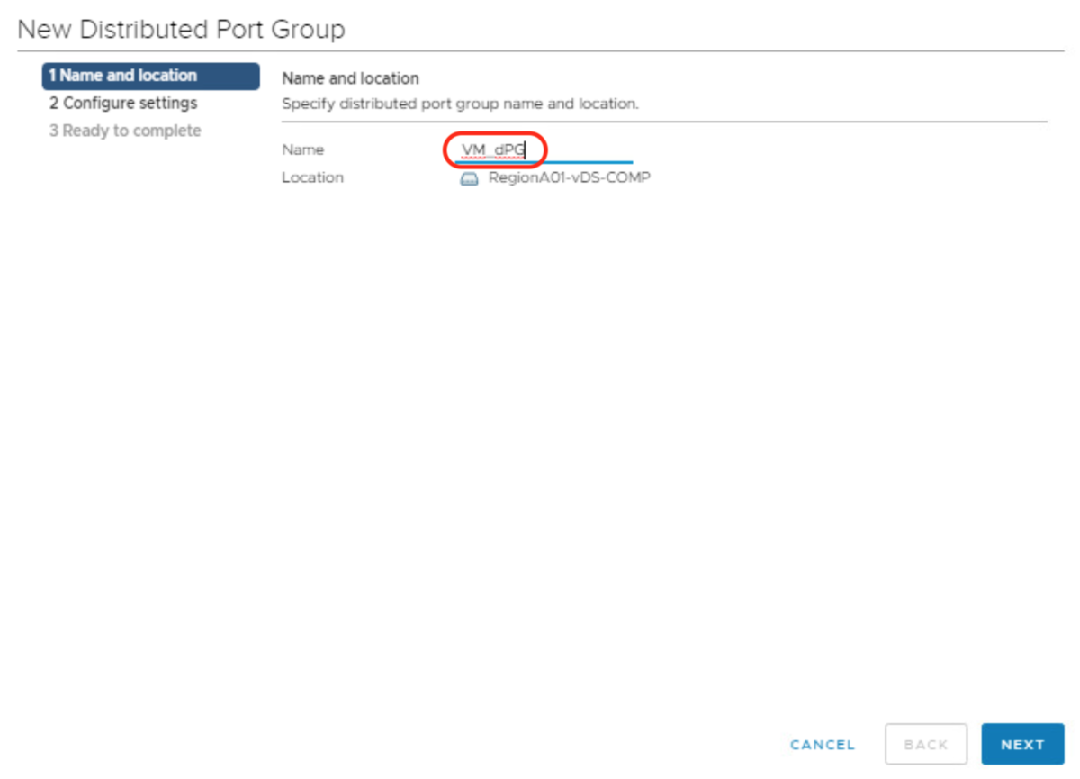This screenshot has height=779, width=1080.
Task: Click the Name field label
Action: (302, 150)
